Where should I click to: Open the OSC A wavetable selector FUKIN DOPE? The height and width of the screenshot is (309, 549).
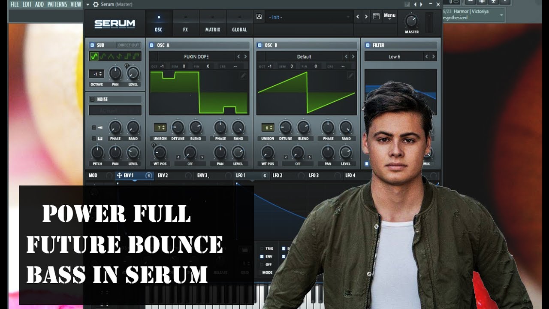coord(196,57)
